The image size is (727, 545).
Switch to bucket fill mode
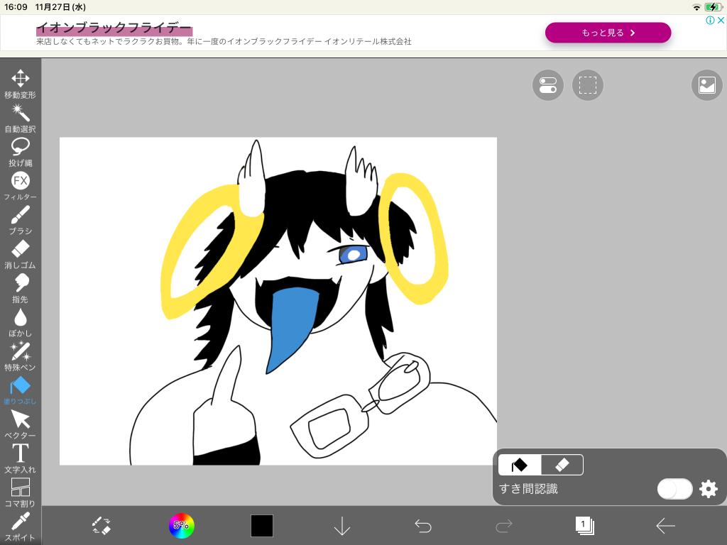pos(520,465)
